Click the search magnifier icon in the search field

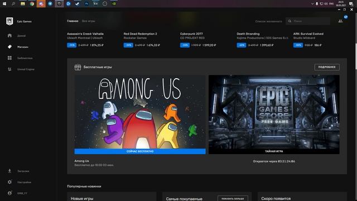[290, 21]
